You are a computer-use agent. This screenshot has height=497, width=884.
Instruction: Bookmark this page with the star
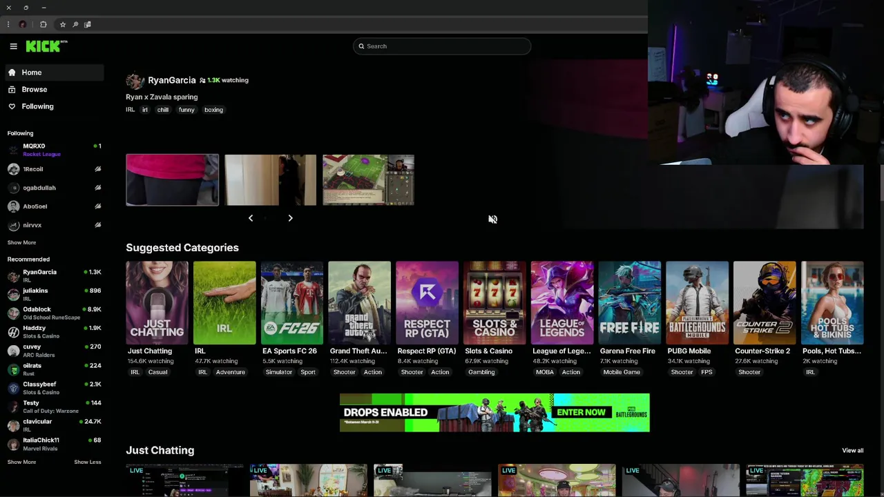[x=63, y=25]
